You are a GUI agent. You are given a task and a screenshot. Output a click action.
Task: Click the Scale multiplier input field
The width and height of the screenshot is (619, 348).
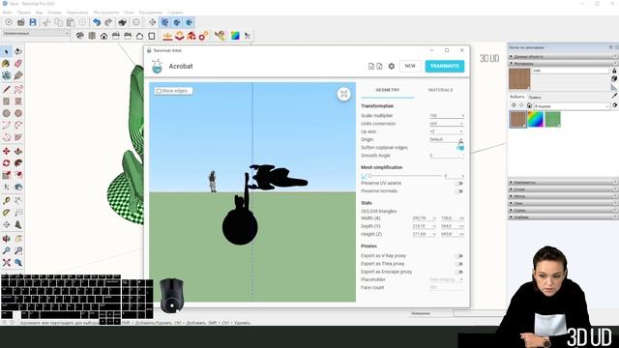(447, 116)
